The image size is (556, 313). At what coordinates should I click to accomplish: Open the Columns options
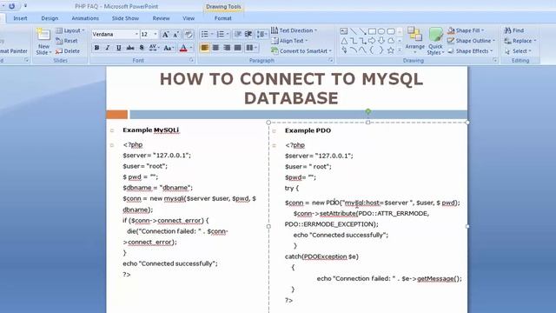tap(251, 48)
